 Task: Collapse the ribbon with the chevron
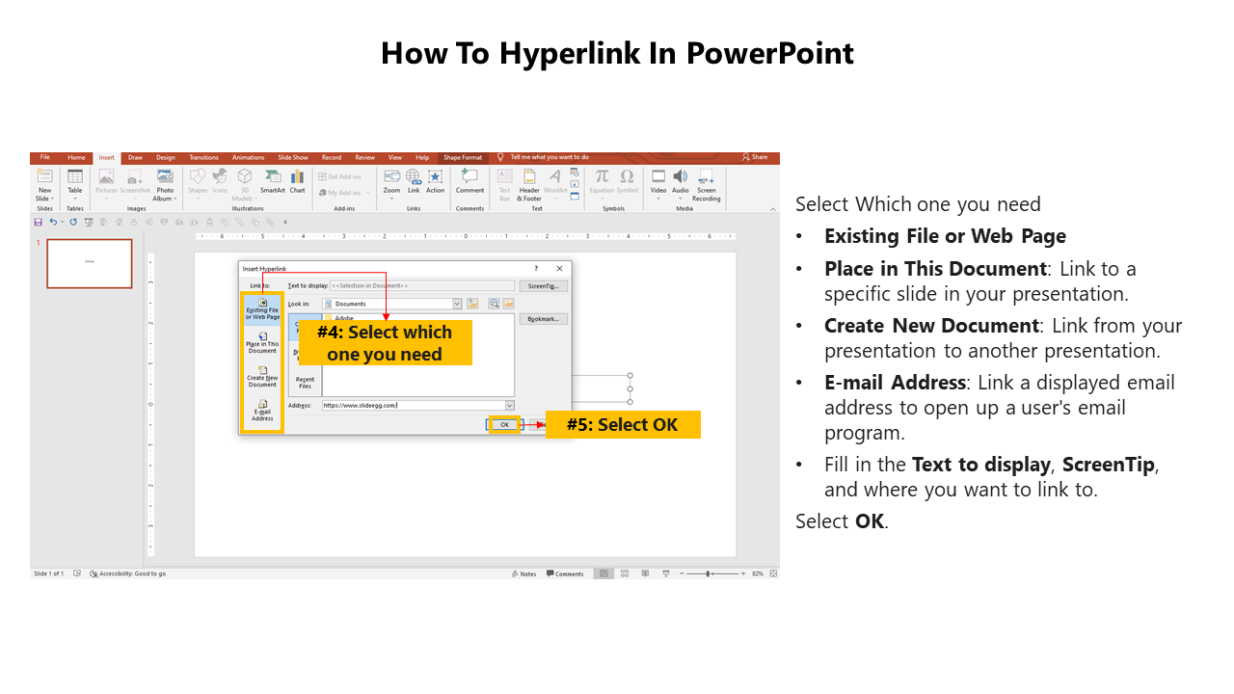tap(772, 208)
